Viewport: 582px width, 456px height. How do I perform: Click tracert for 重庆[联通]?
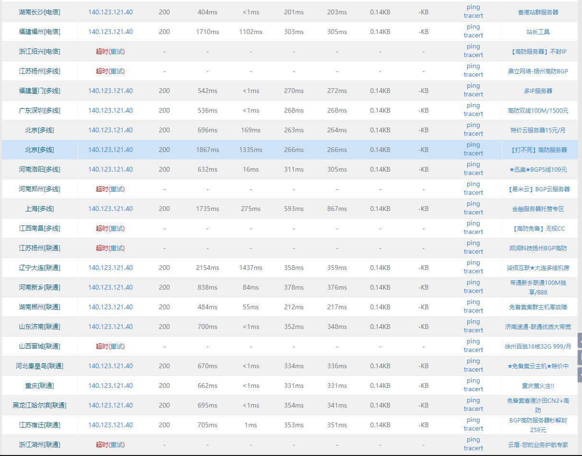pyautogui.click(x=473, y=389)
